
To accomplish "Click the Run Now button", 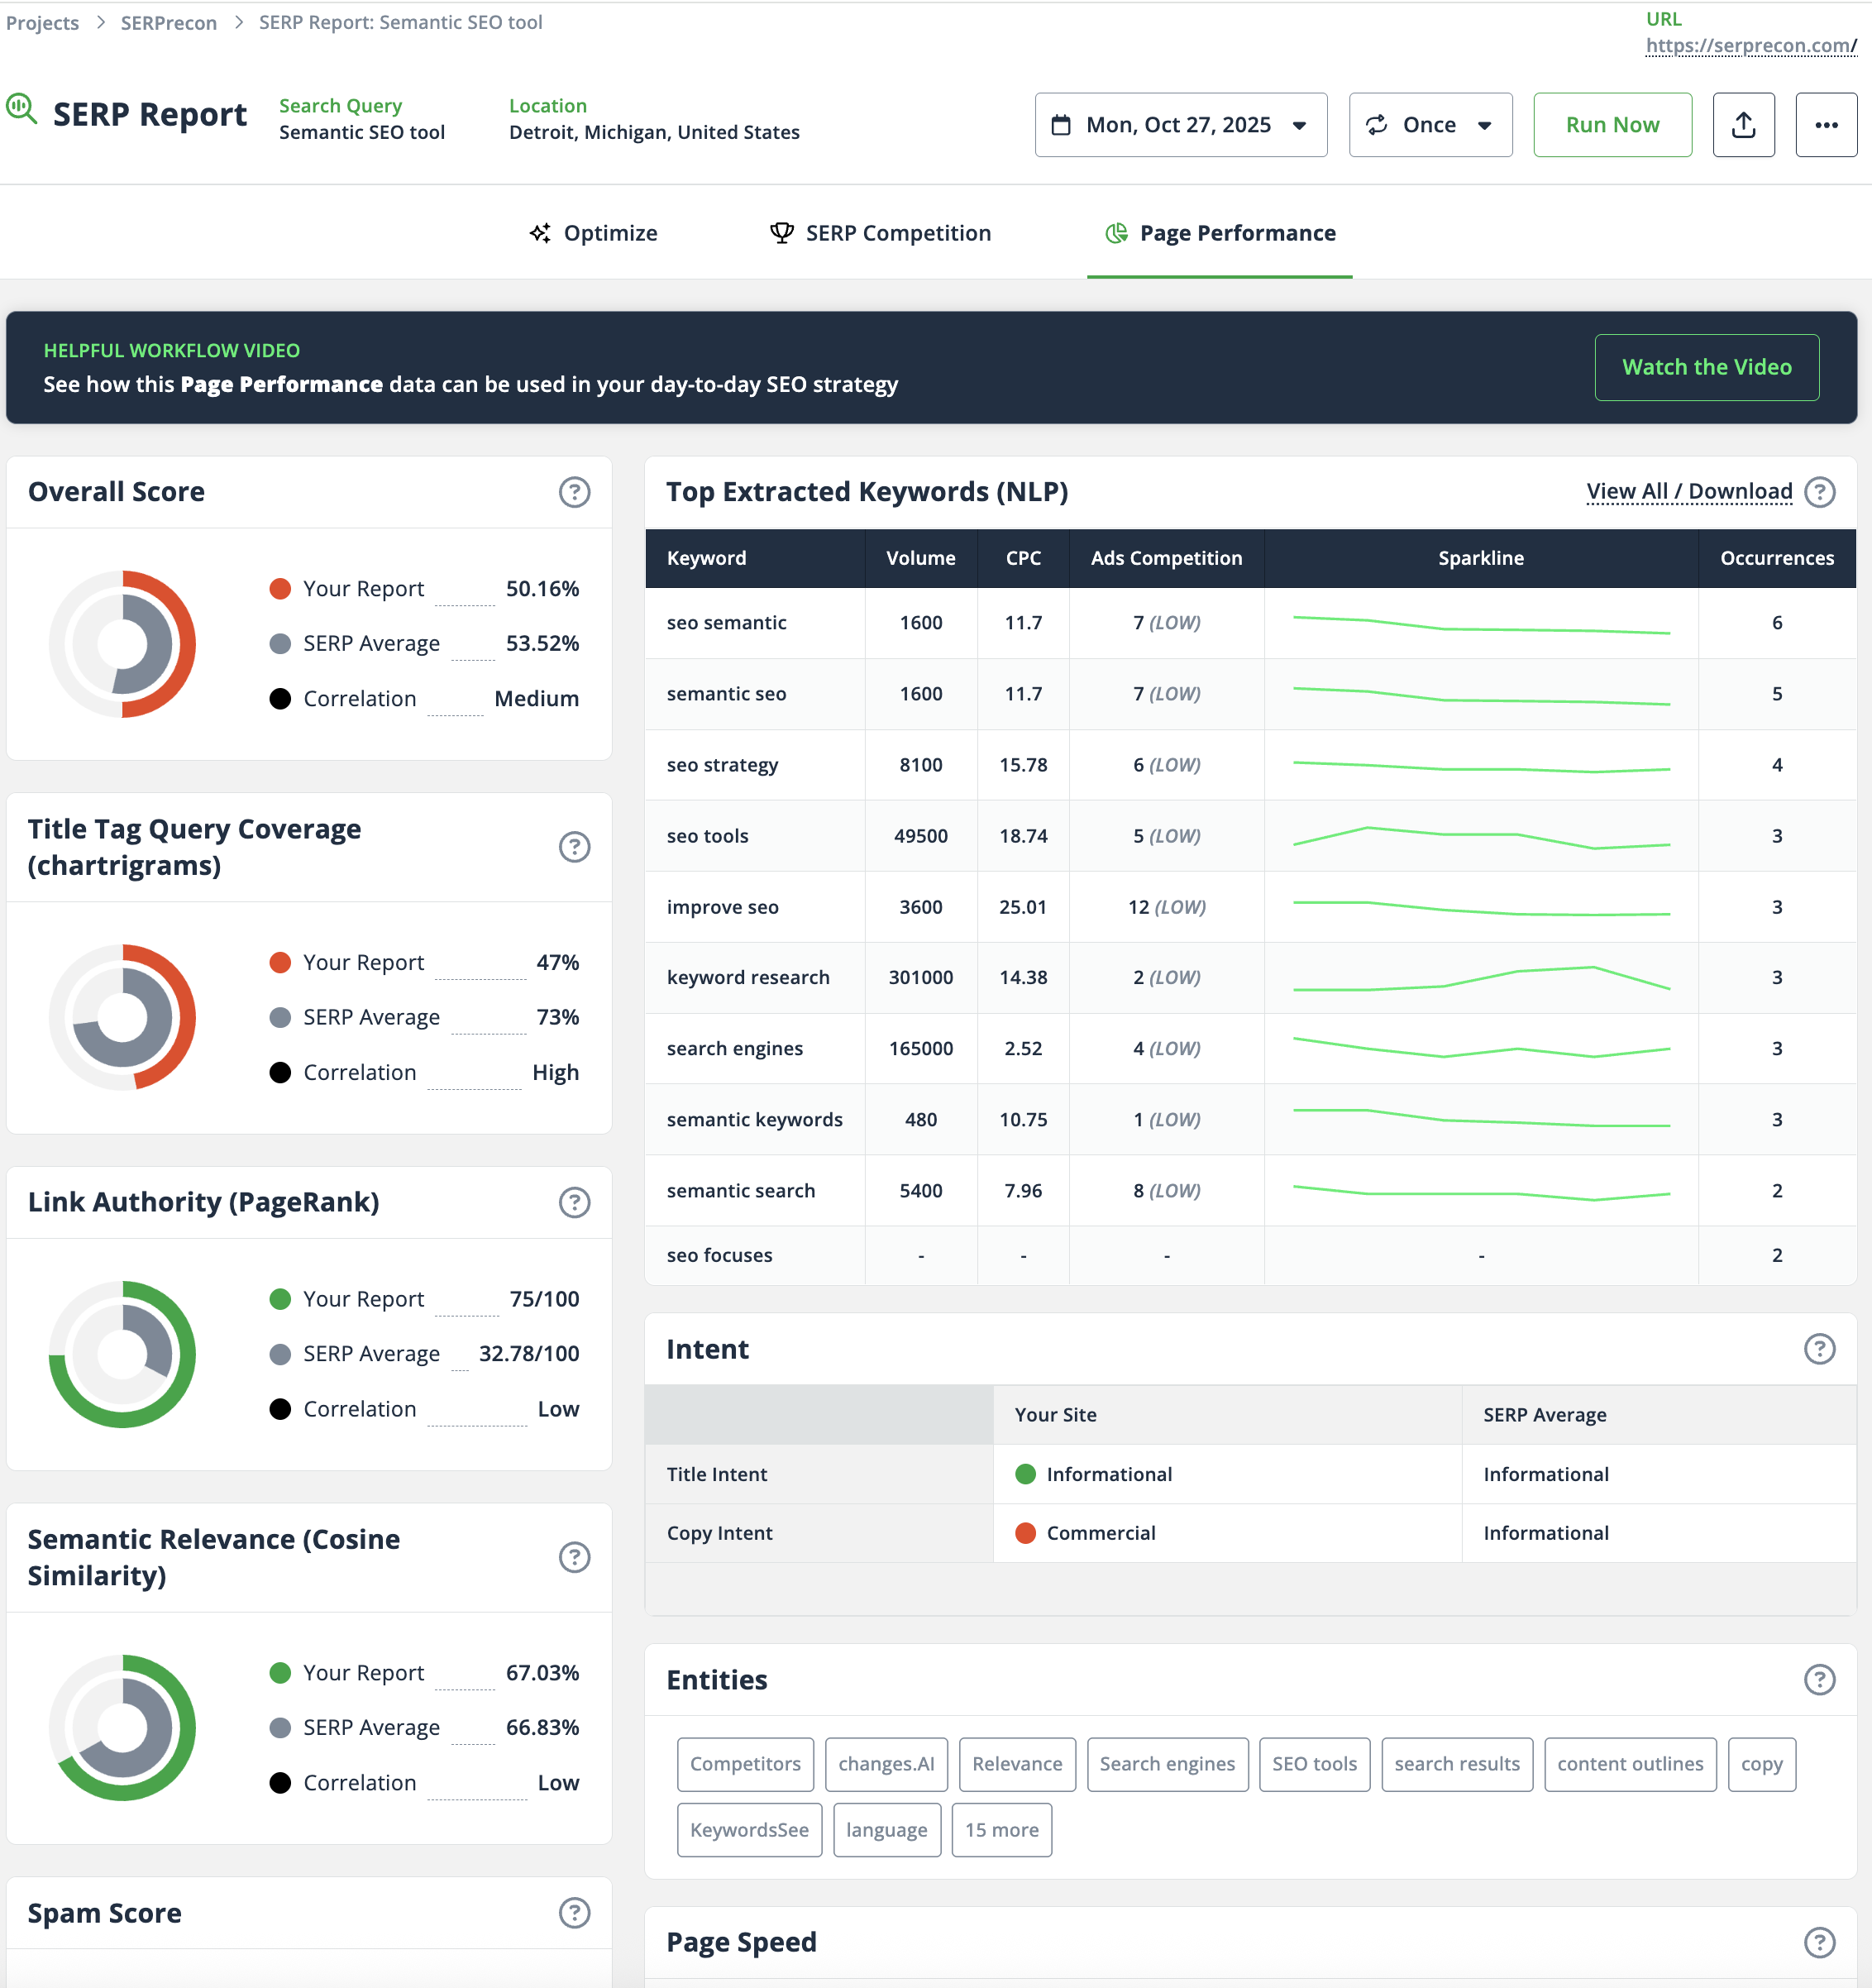I will coord(1611,125).
